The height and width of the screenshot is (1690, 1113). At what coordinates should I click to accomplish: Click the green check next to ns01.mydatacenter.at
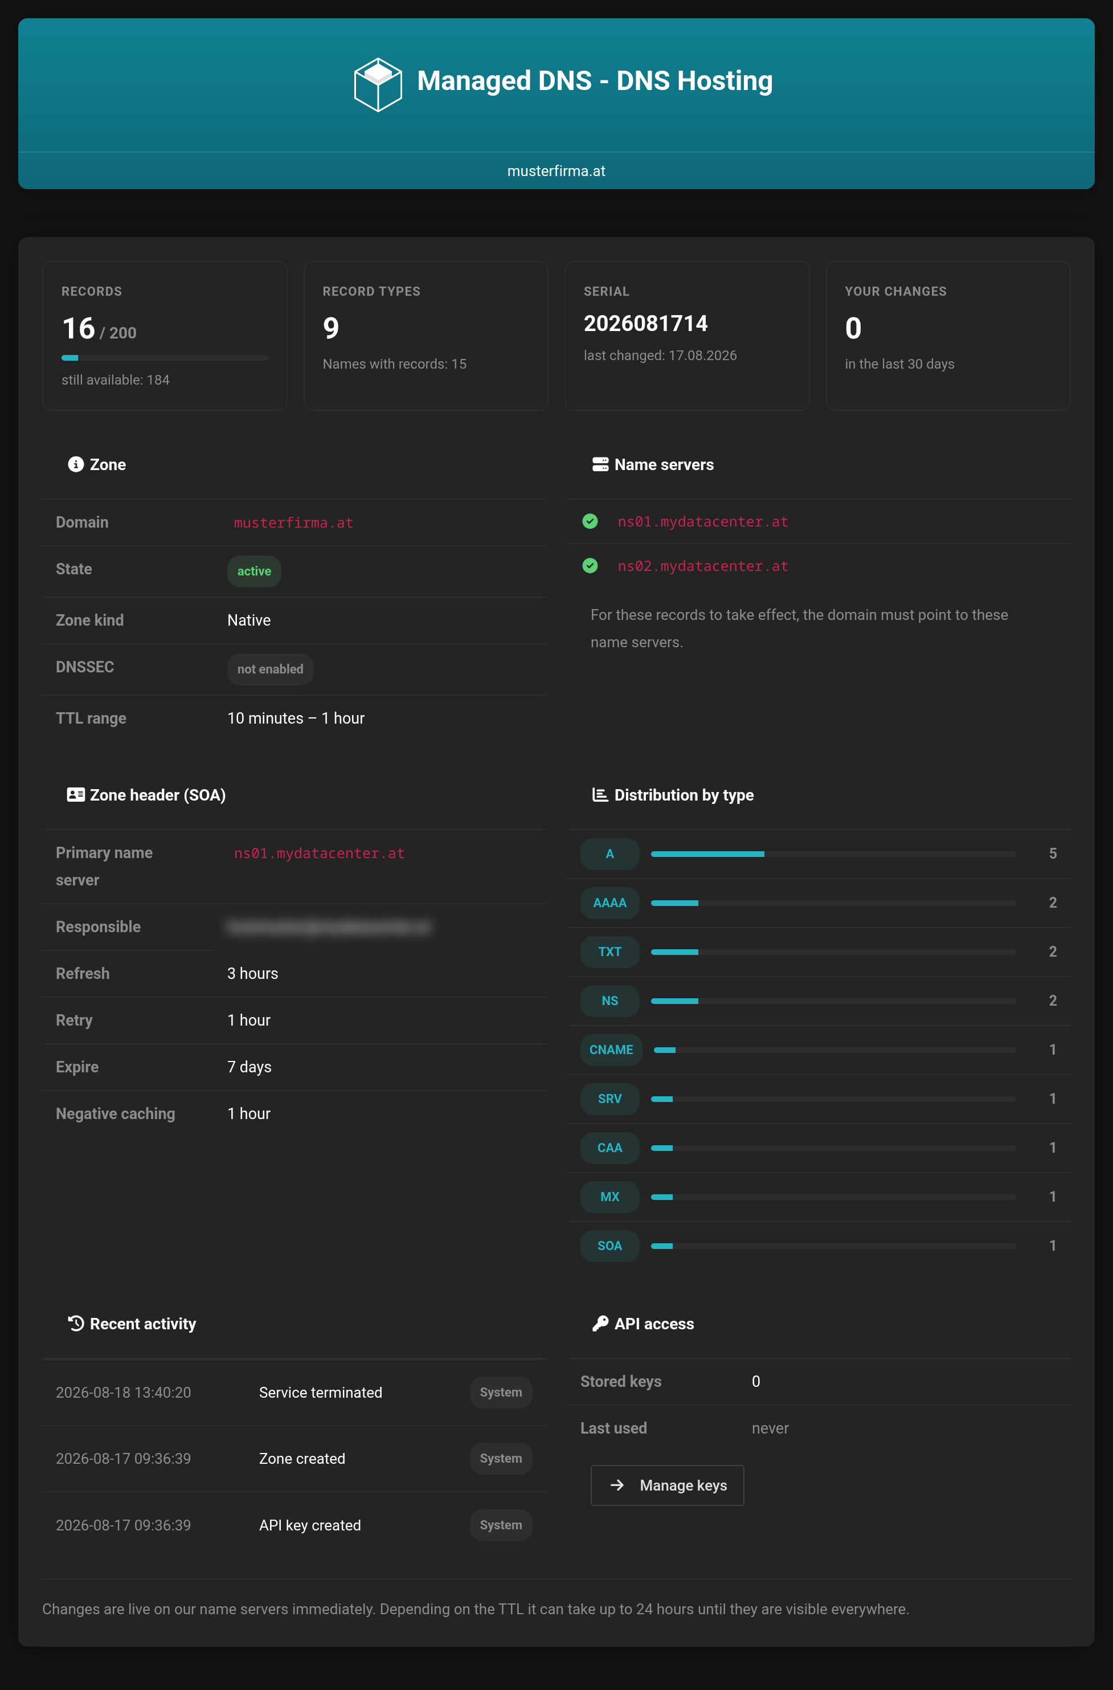(590, 521)
